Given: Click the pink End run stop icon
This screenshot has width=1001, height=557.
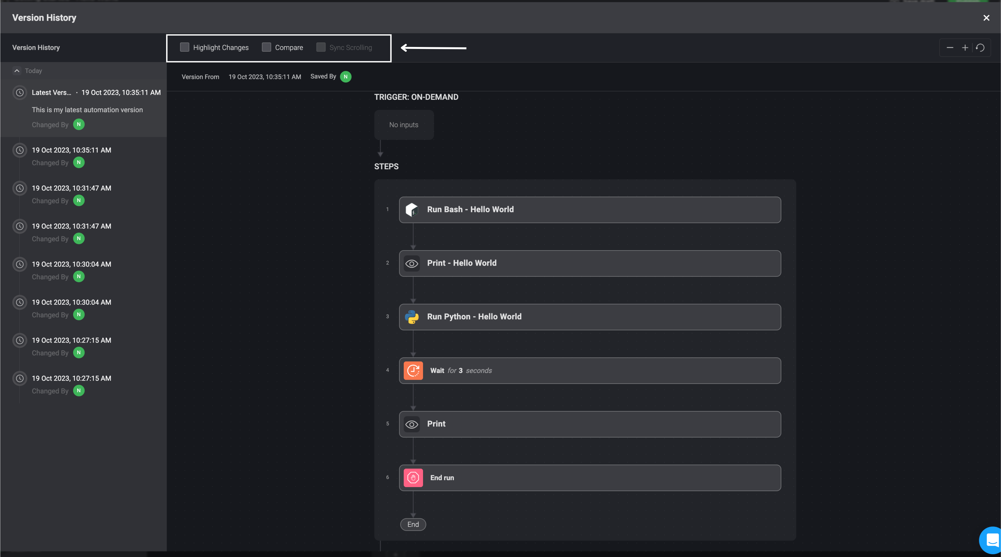Looking at the screenshot, I should [x=413, y=478].
